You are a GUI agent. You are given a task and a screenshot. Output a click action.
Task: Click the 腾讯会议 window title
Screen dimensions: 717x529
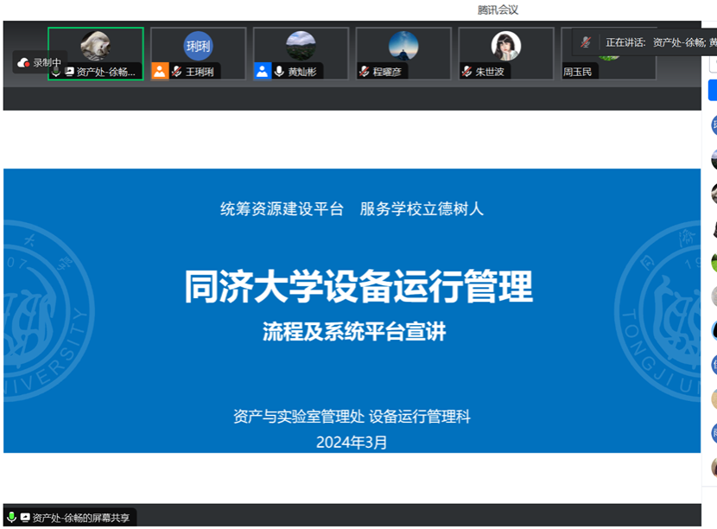coord(498,10)
